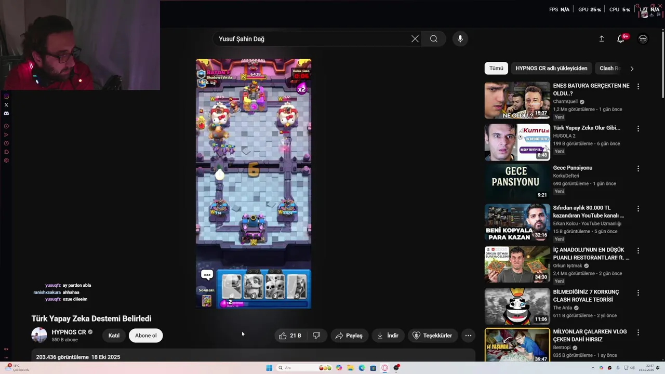The height and width of the screenshot is (374, 665).
Task: Switch to Opera GX in the taskbar
Action: (384, 368)
